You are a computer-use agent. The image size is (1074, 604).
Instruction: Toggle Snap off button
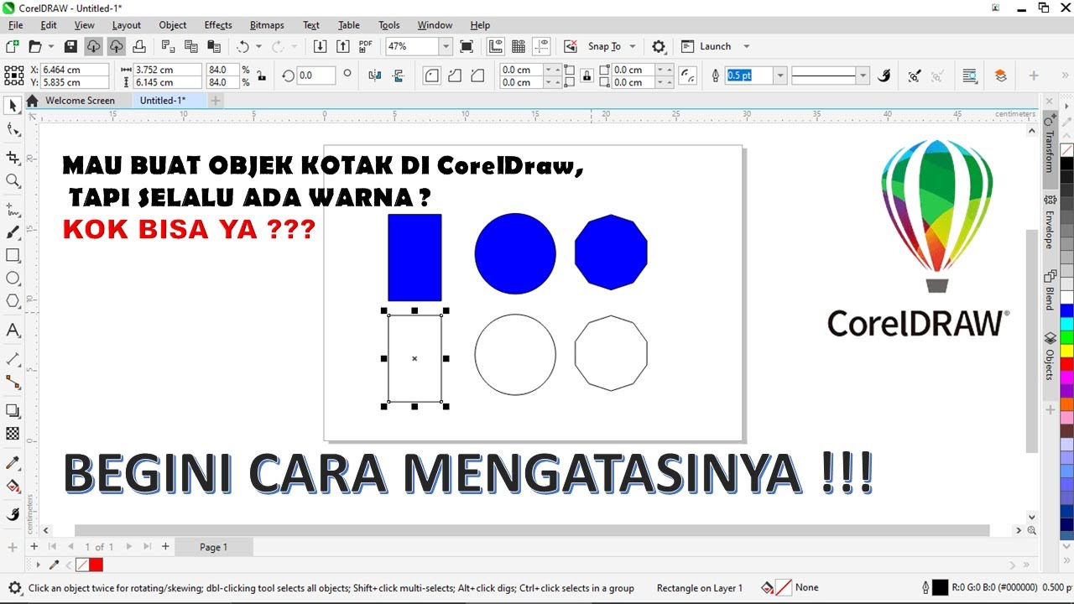tap(571, 46)
